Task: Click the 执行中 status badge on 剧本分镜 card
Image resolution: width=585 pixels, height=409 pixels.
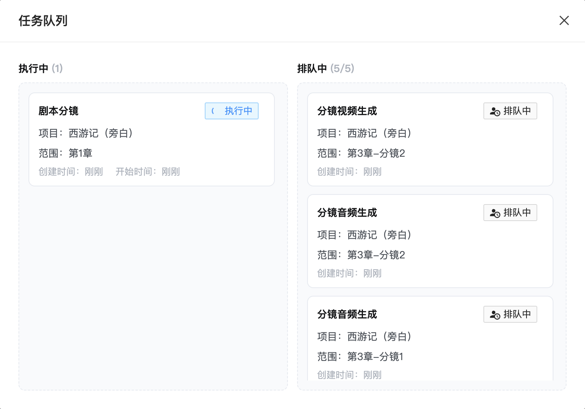Action: point(231,111)
